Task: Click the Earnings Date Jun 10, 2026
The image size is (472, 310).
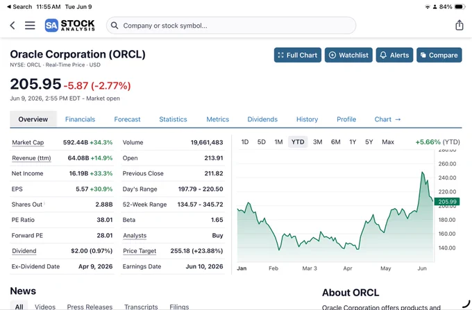Action: tap(204, 266)
